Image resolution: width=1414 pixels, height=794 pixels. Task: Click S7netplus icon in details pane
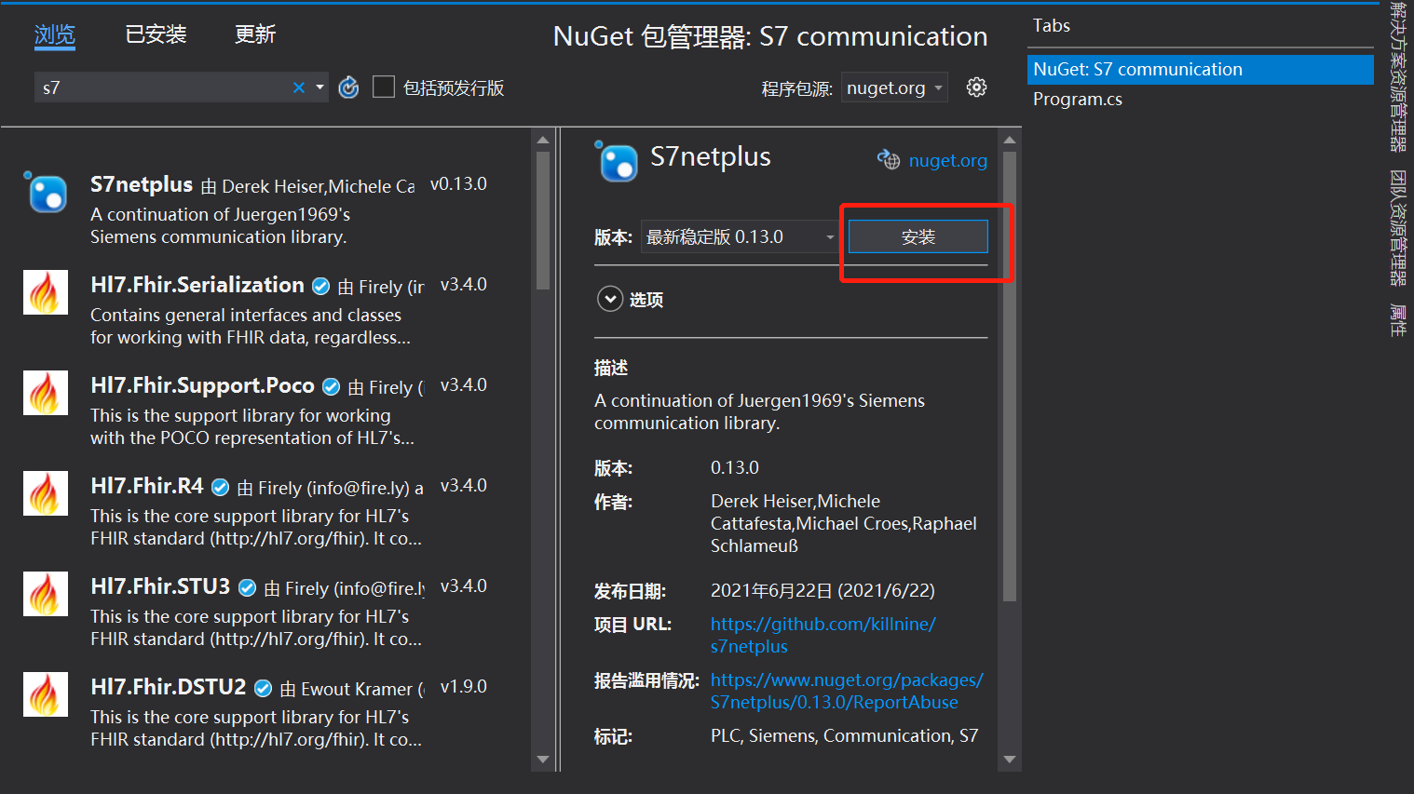[617, 161]
